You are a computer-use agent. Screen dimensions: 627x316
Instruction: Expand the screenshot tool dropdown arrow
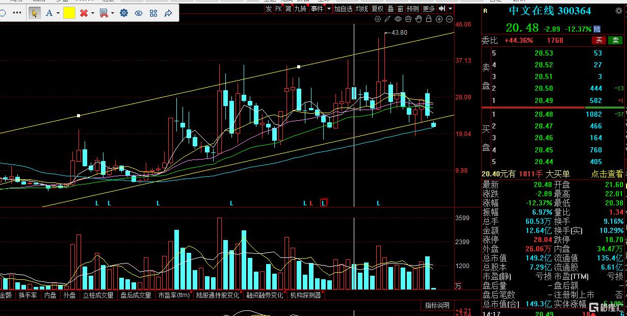pos(112,13)
